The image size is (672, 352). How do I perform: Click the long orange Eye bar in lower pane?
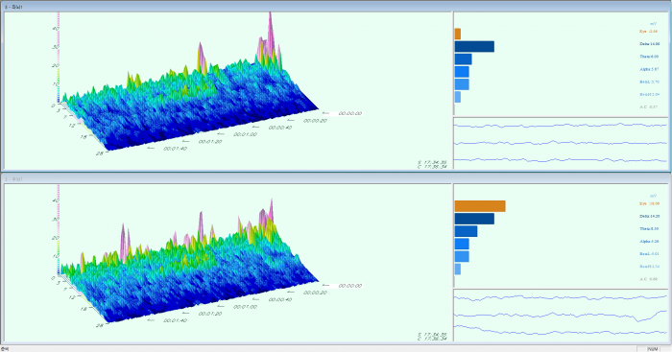[480, 206]
